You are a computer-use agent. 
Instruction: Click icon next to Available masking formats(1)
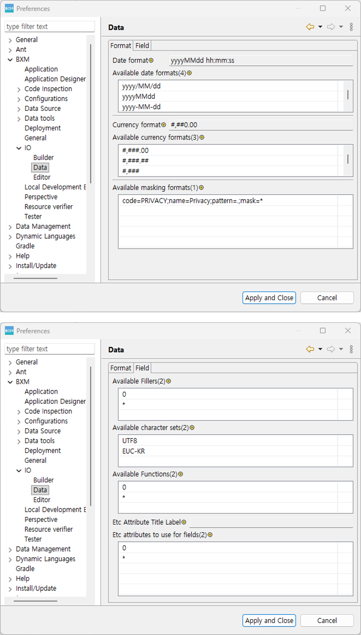[x=201, y=188]
